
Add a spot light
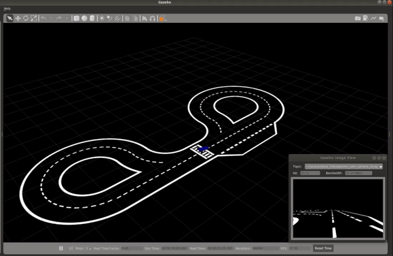109,18
